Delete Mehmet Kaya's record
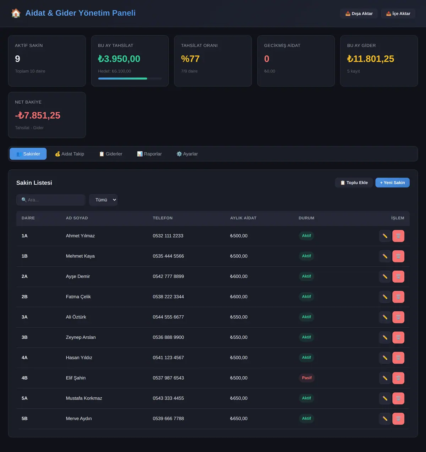This screenshot has height=452, width=426. [398, 256]
